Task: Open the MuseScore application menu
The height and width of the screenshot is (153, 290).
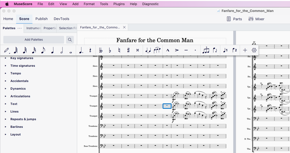Action: pos(23,4)
